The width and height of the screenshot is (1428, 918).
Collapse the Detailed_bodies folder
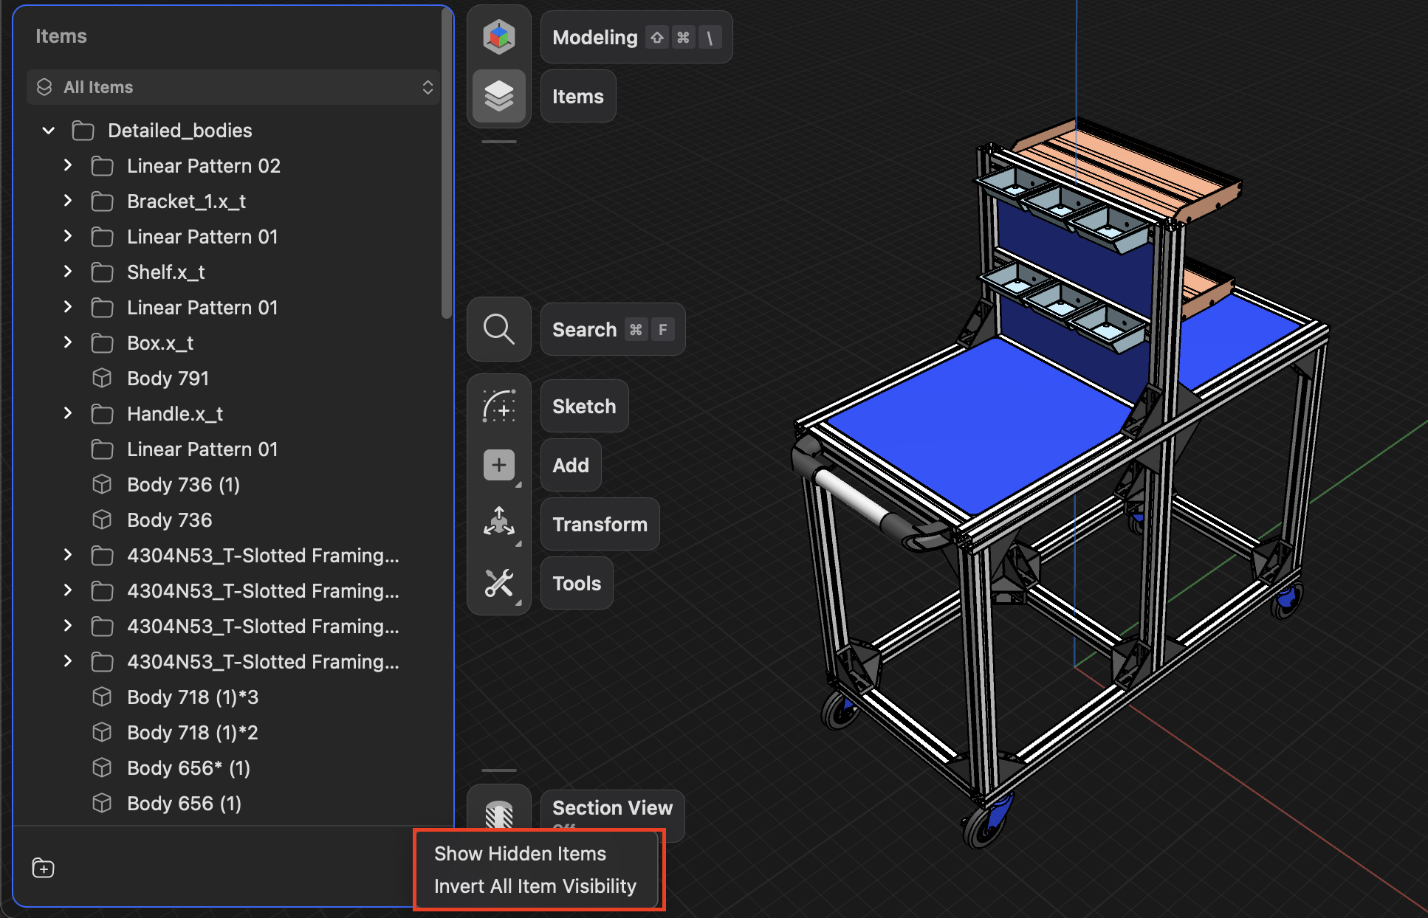pyautogui.click(x=49, y=131)
